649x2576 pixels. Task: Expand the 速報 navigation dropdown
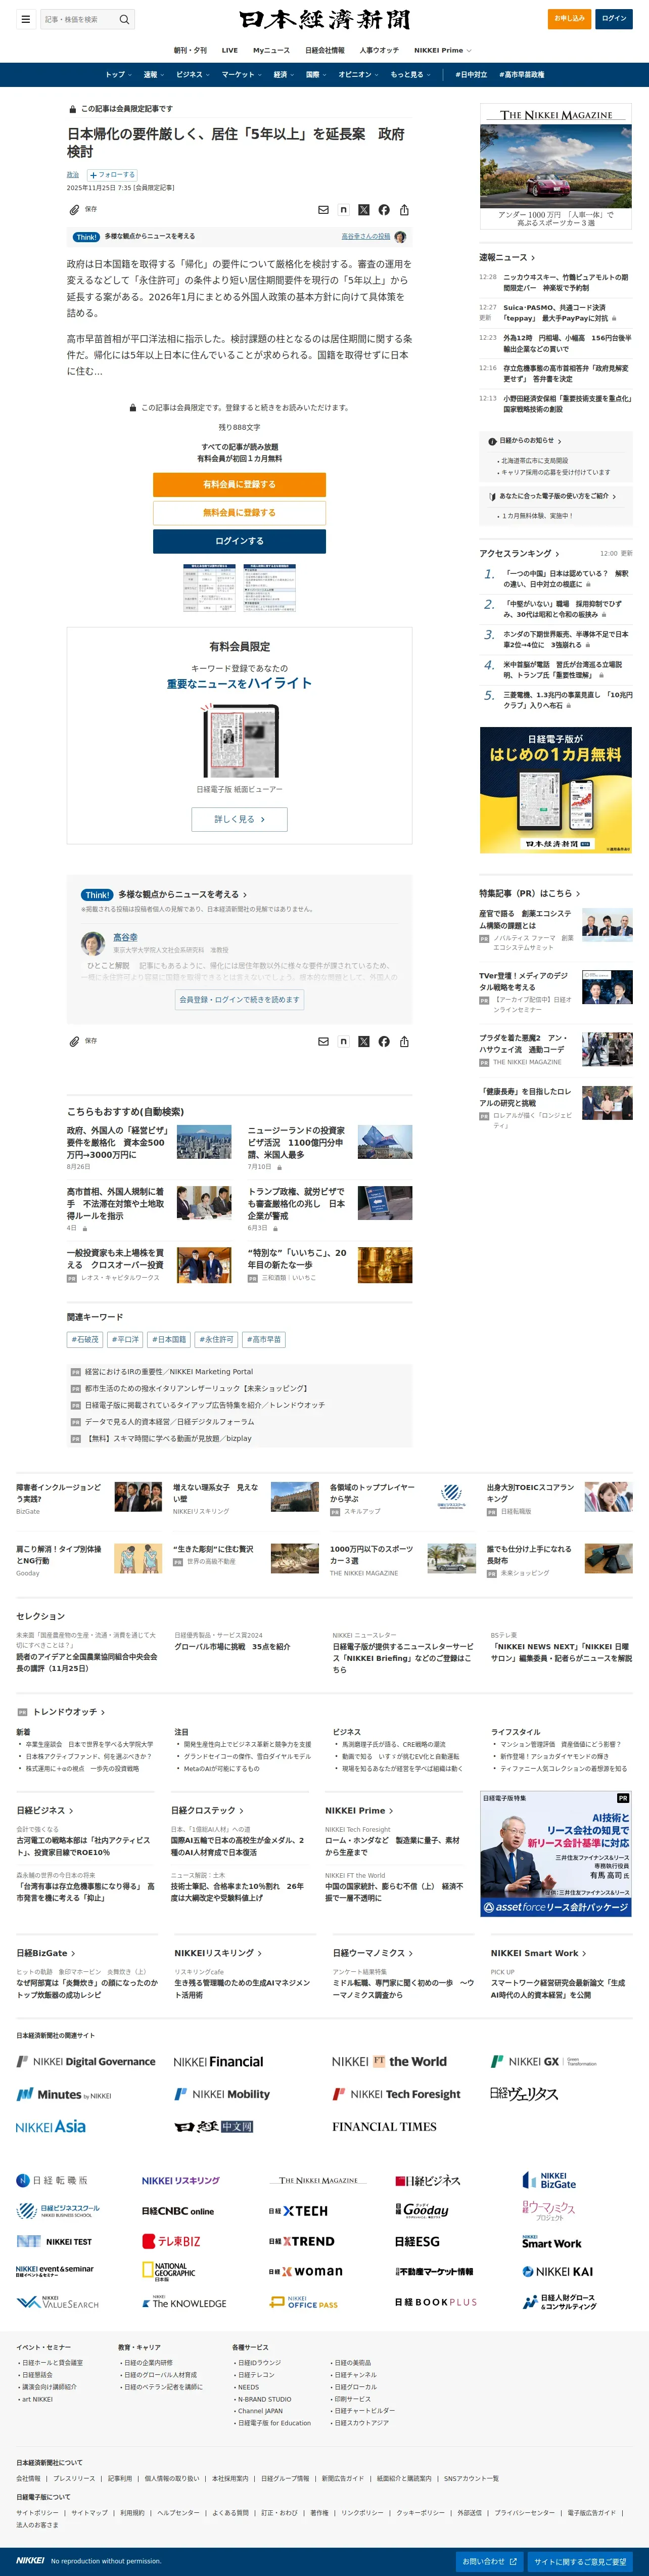pyautogui.click(x=153, y=75)
